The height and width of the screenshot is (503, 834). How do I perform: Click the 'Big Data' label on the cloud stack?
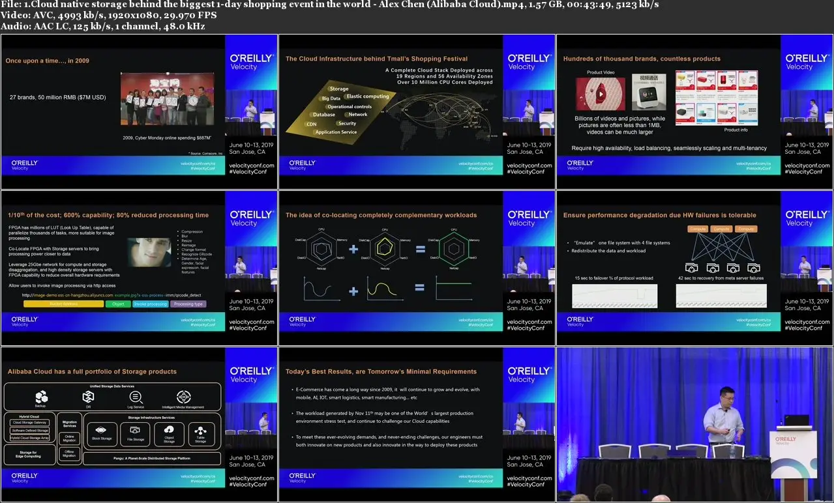331,98
